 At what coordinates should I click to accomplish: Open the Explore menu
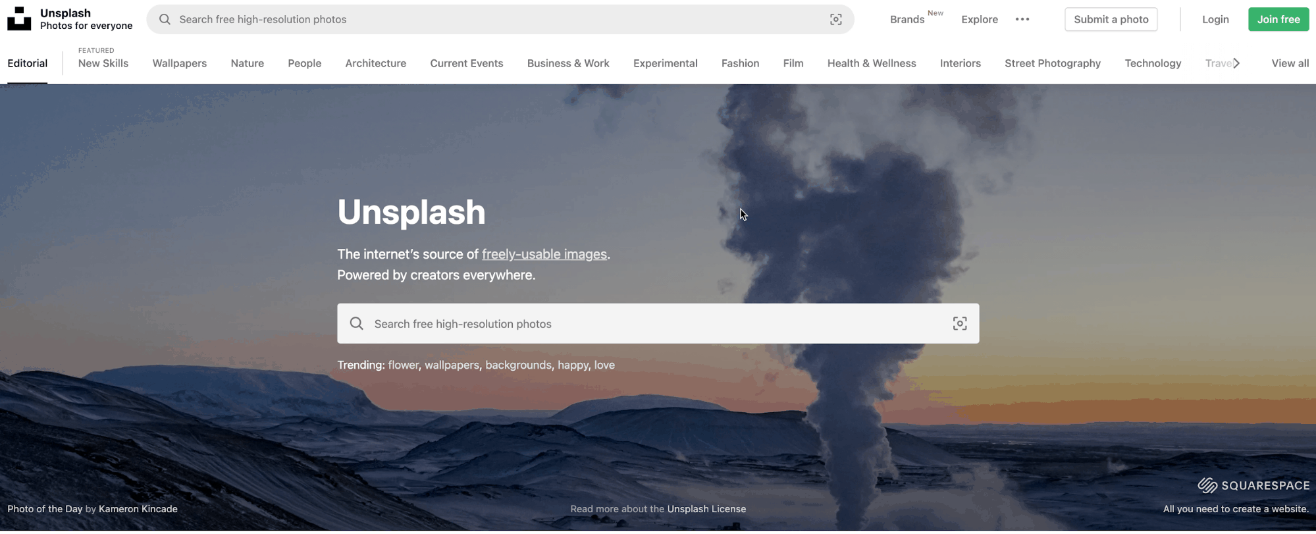click(x=980, y=19)
